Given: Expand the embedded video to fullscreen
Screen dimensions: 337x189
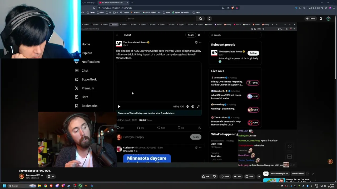Looking at the screenshot, I should [x=198, y=107].
